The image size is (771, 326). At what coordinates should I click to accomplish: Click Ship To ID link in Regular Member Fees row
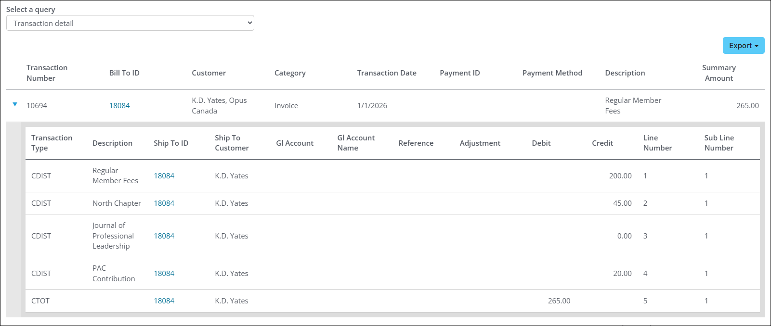click(164, 176)
